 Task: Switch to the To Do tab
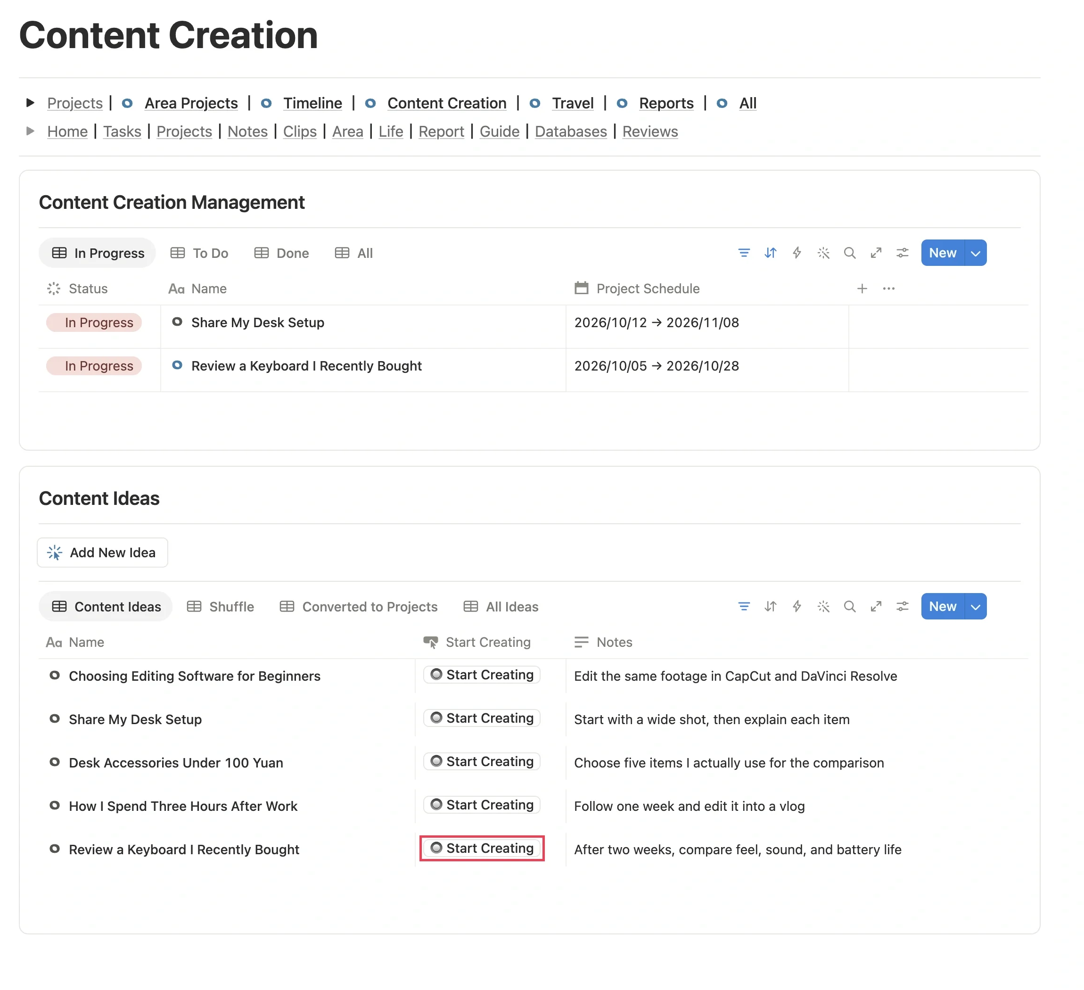click(199, 253)
